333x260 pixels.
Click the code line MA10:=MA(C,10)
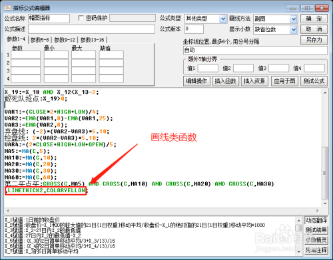[x=31, y=158]
